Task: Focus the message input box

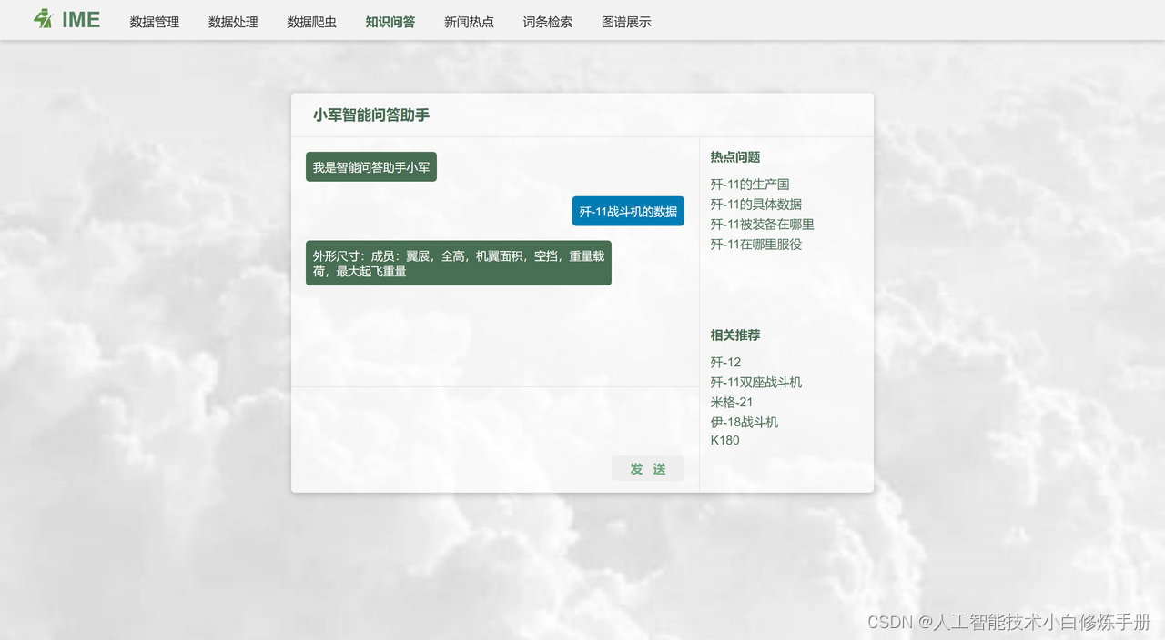Action: coord(495,420)
